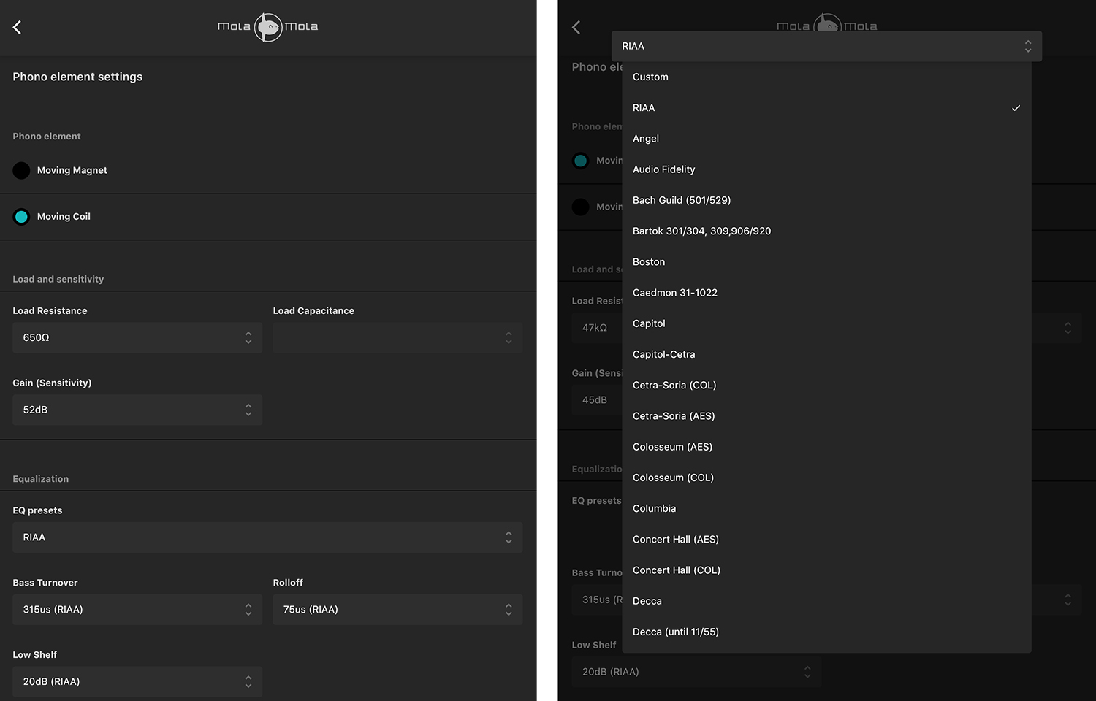This screenshot has width=1096, height=701.
Task: Select Moving Magnet radio on left screen
Action: pos(21,170)
